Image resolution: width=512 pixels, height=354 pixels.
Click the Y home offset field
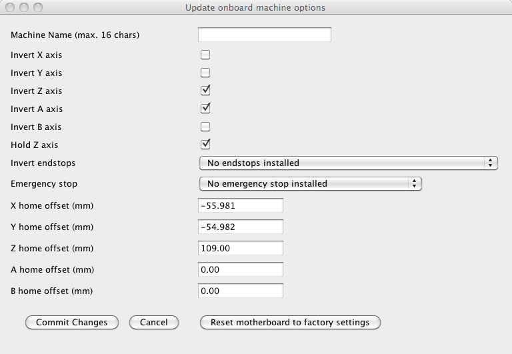coord(241,227)
